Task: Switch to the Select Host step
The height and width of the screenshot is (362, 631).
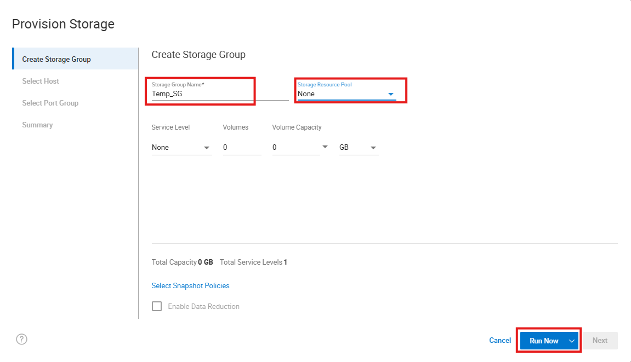Action: (x=41, y=81)
